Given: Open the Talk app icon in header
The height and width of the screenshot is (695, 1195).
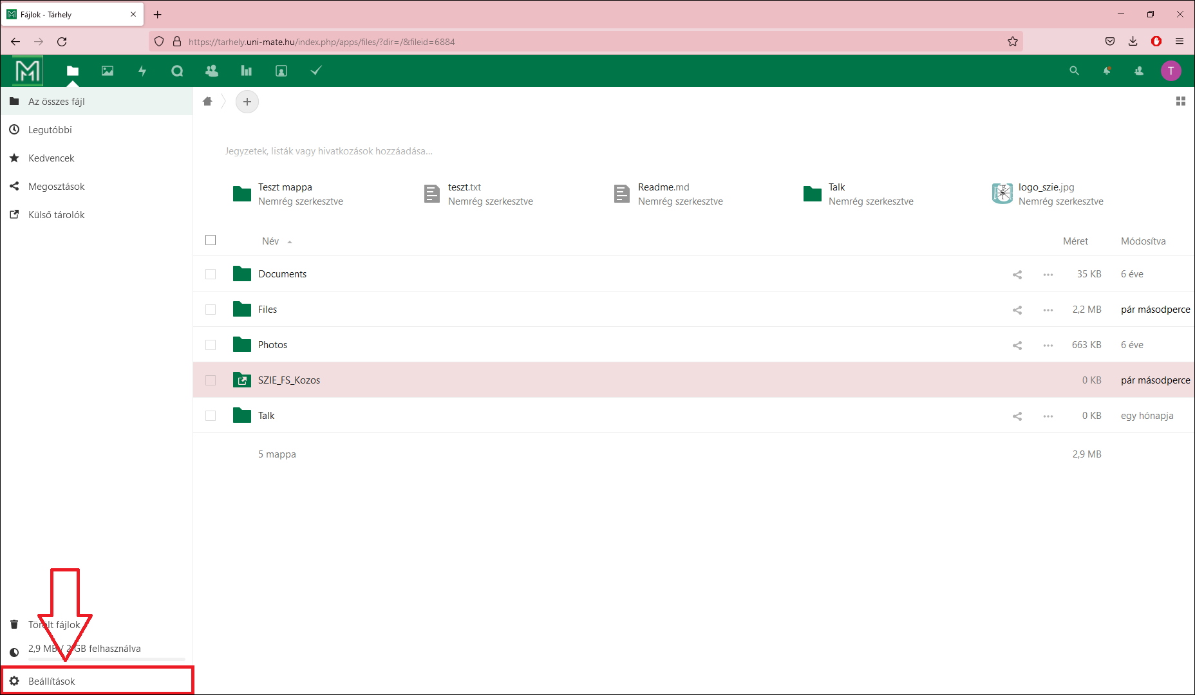Looking at the screenshot, I should click(177, 71).
